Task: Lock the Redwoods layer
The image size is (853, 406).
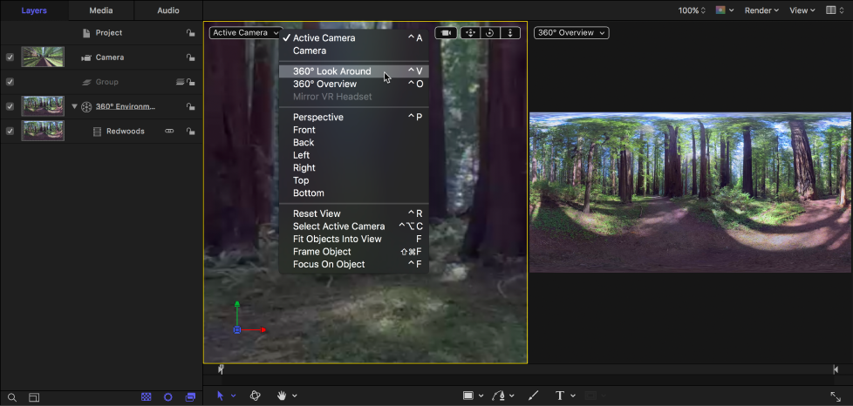Action: (x=190, y=131)
